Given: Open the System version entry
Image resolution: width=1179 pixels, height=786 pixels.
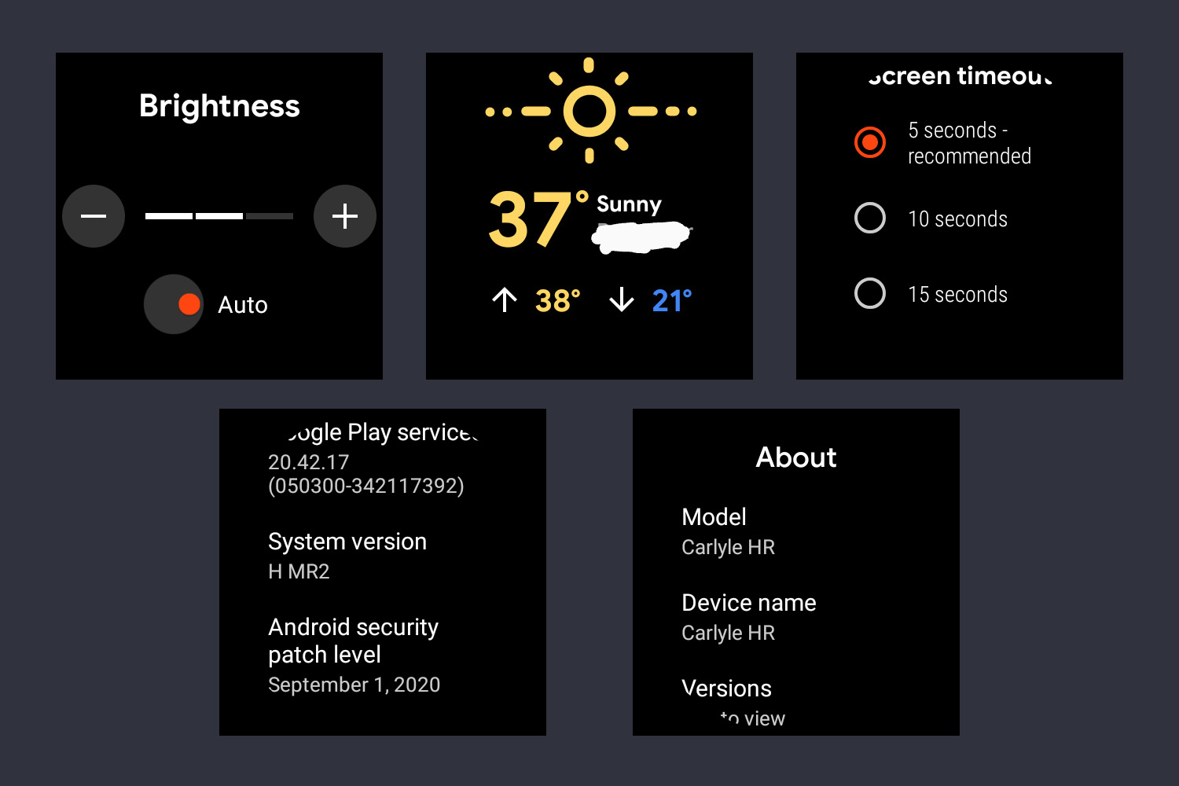Looking at the screenshot, I should pyautogui.click(x=347, y=556).
